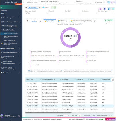The height and width of the screenshot is (121, 116).
Task: Open the Site URL filter dropdown
Action: click(x=40, y=13)
